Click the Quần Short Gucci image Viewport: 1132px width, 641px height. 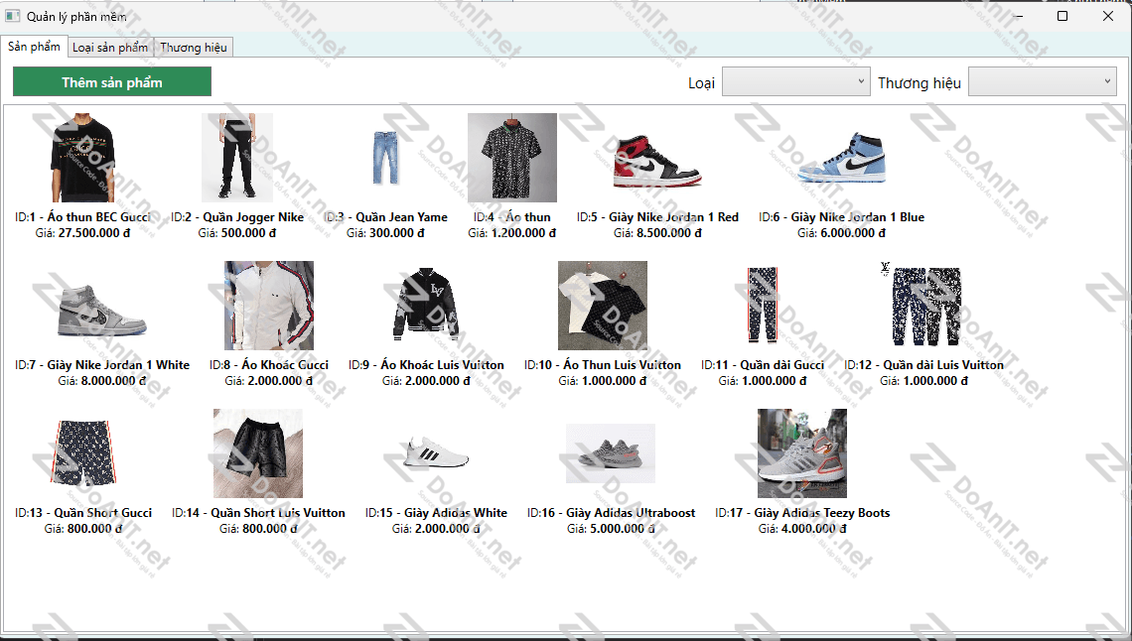coord(83,452)
